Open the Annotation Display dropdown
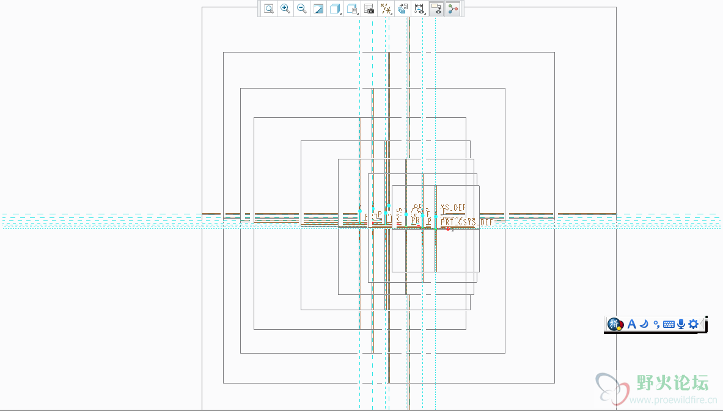The width and height of the screenshot is (723, 411). click(x=419, y=9)
